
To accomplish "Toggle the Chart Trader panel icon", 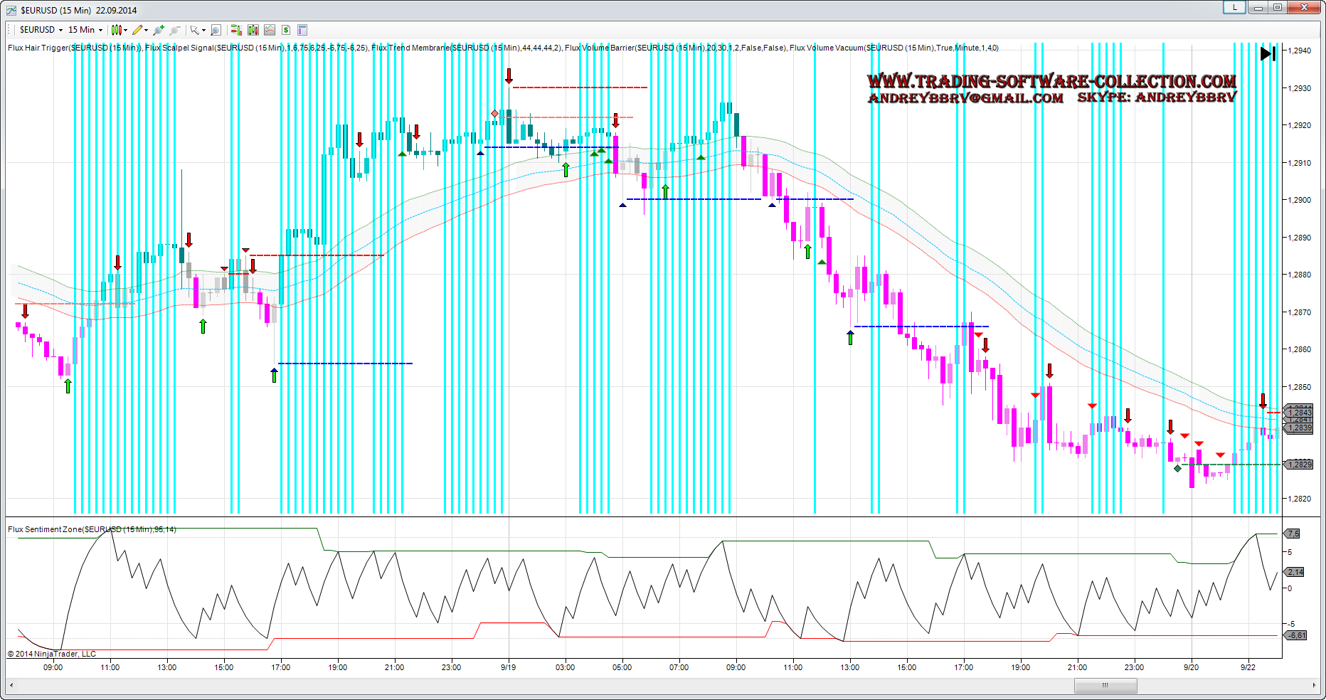I will pos(236,30).
